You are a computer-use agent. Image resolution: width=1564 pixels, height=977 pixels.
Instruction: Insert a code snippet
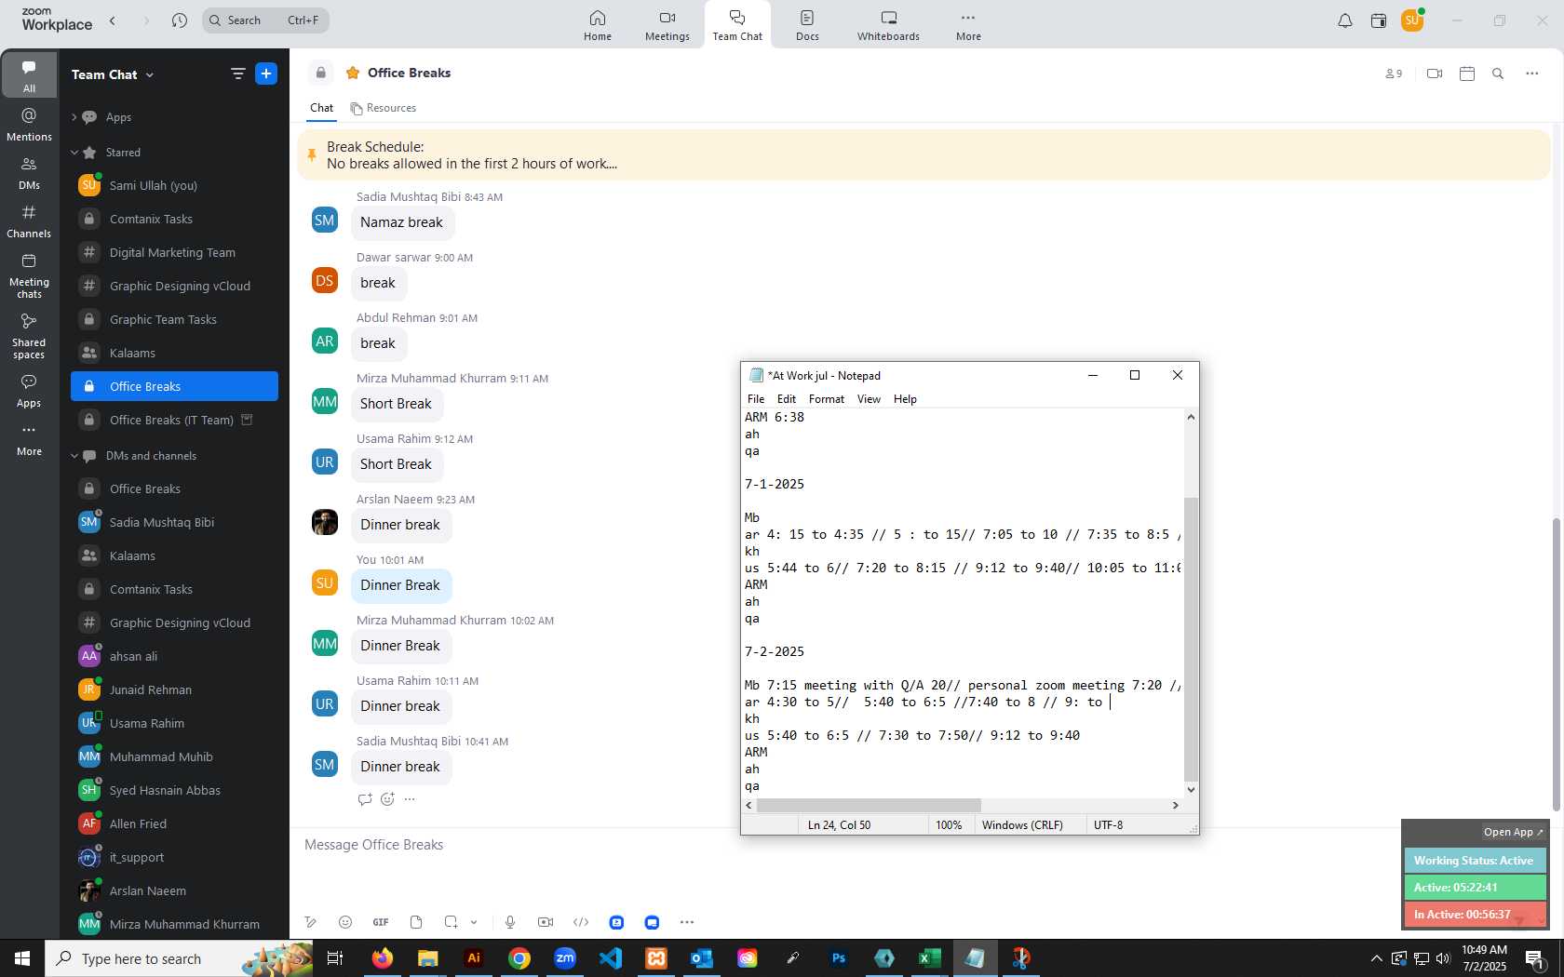pyautogui.click(x=581, y=922)
